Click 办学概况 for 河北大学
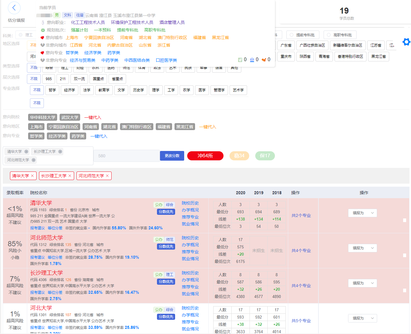Image resolution: width=411 pixels, height=334 pixels. pyautogui.click(x=190, y=315)
